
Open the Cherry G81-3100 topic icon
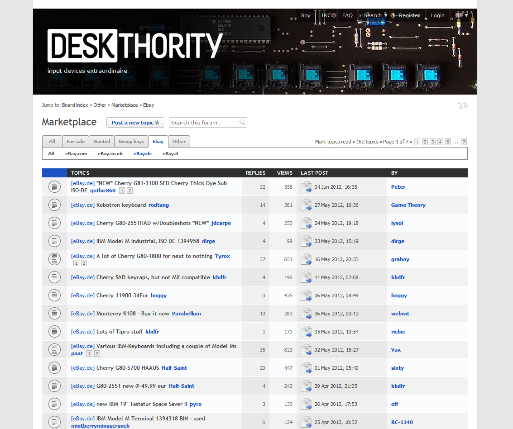[x=54, y=186]
